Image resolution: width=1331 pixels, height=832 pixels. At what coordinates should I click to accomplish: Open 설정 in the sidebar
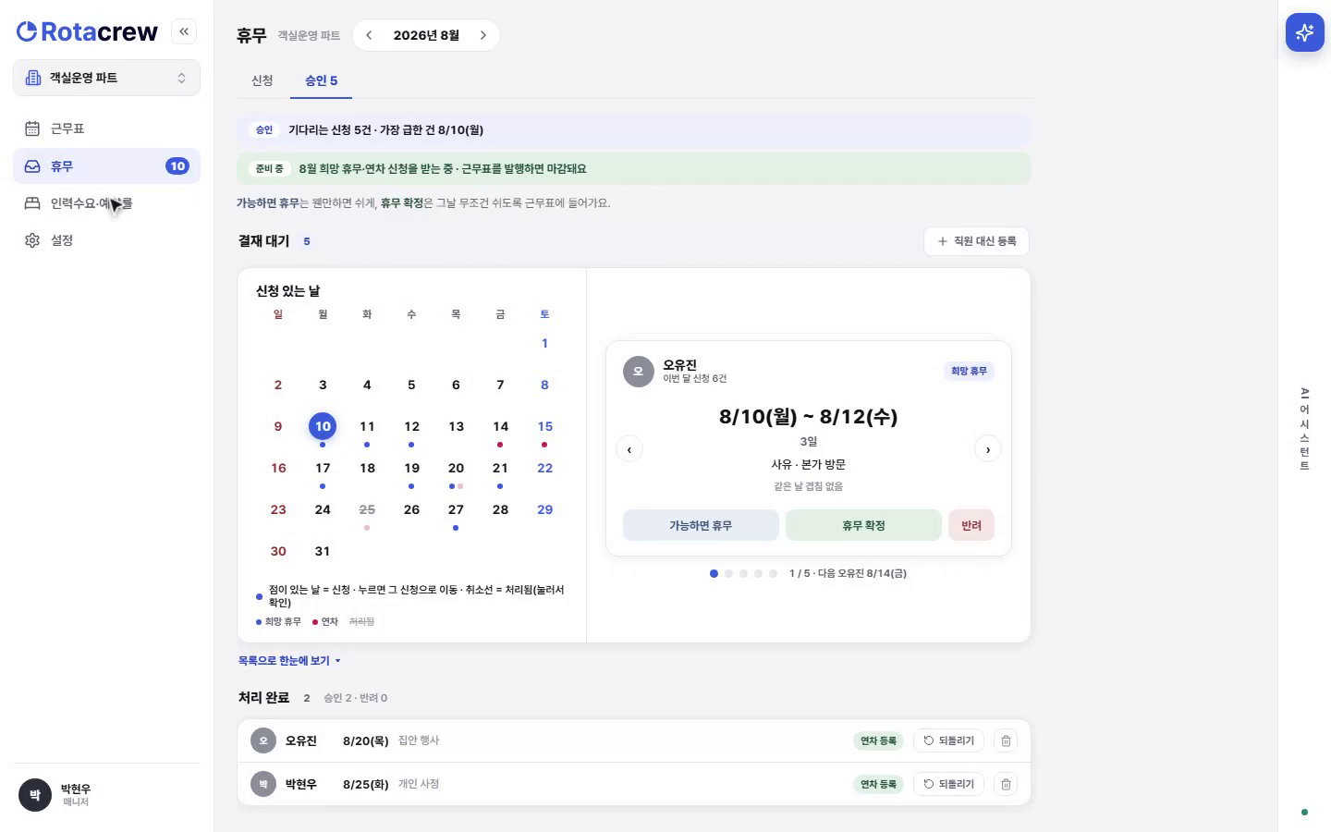[107, 240]
